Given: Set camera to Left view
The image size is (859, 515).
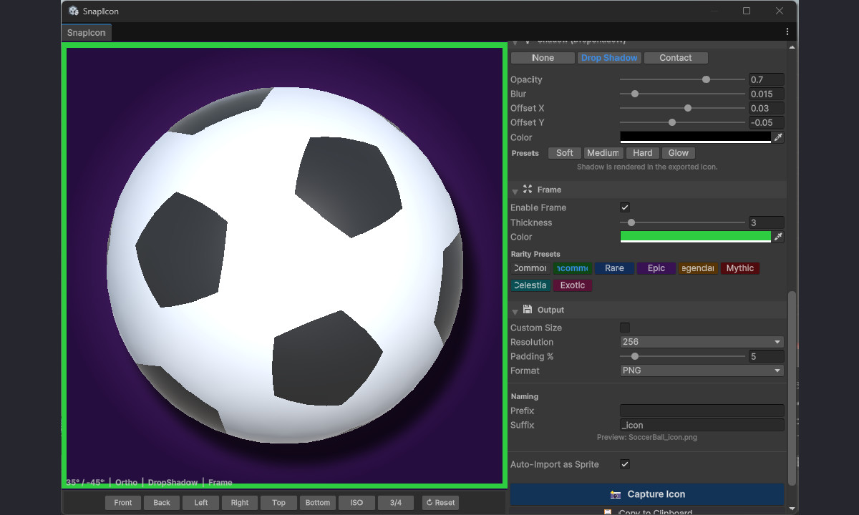Looking at the screenshot, I should (x=201, y=503).
